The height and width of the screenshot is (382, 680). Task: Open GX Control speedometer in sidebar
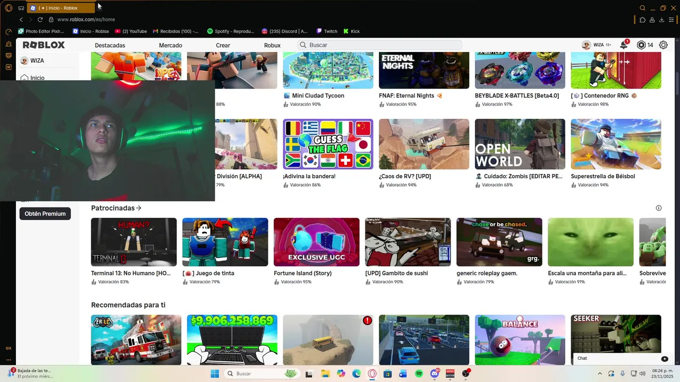click(8, 31)
